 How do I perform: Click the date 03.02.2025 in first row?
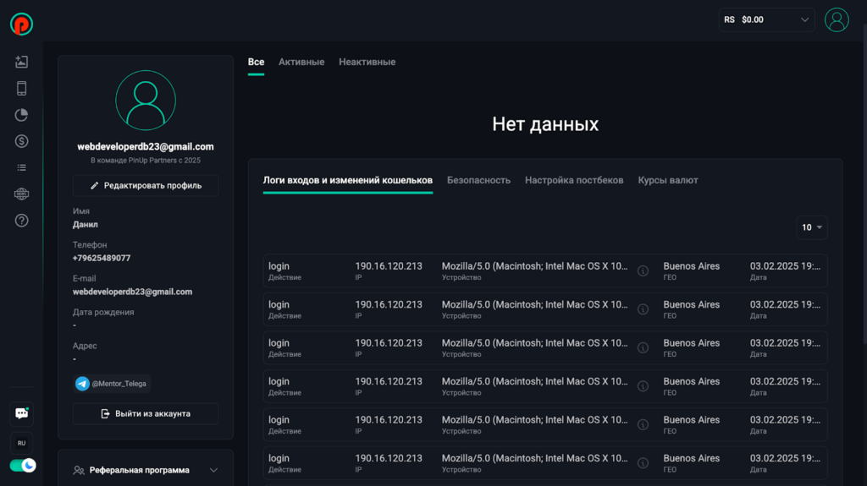pos(785,266)
